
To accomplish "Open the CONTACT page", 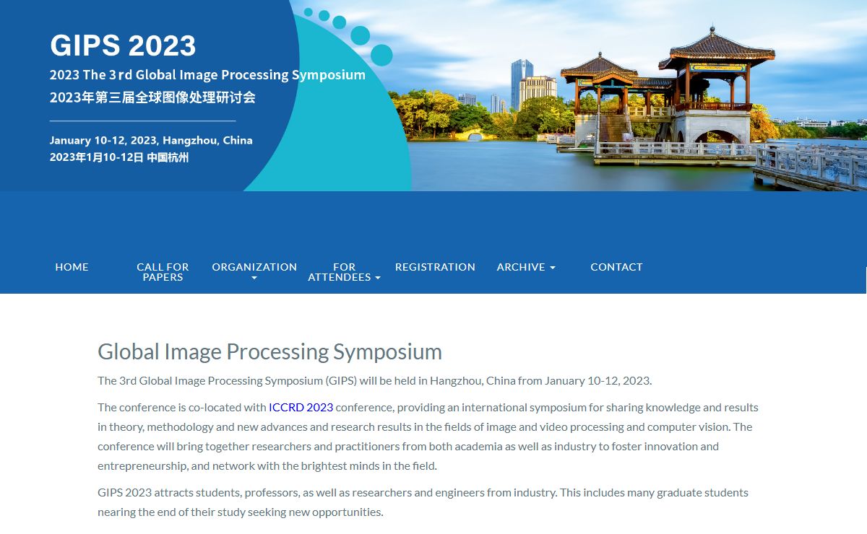I will tap(616, 267).
